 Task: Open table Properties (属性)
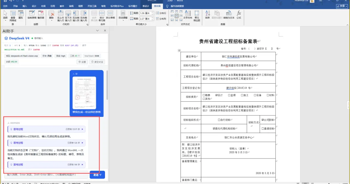point(20,14)
